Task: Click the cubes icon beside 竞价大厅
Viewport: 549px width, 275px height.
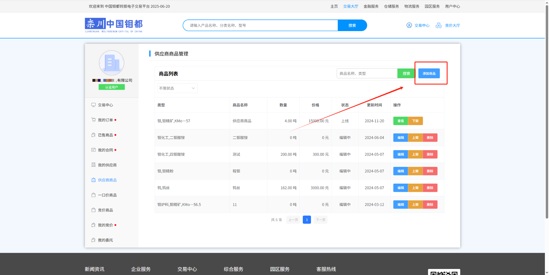Action: click(439, 25)
